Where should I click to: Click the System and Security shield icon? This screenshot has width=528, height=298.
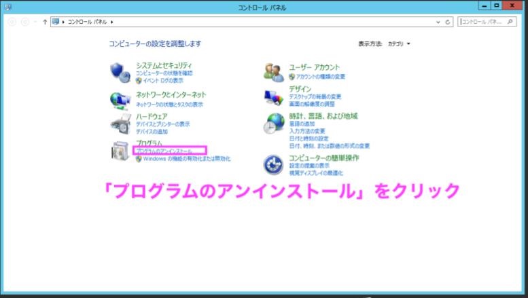120,70
